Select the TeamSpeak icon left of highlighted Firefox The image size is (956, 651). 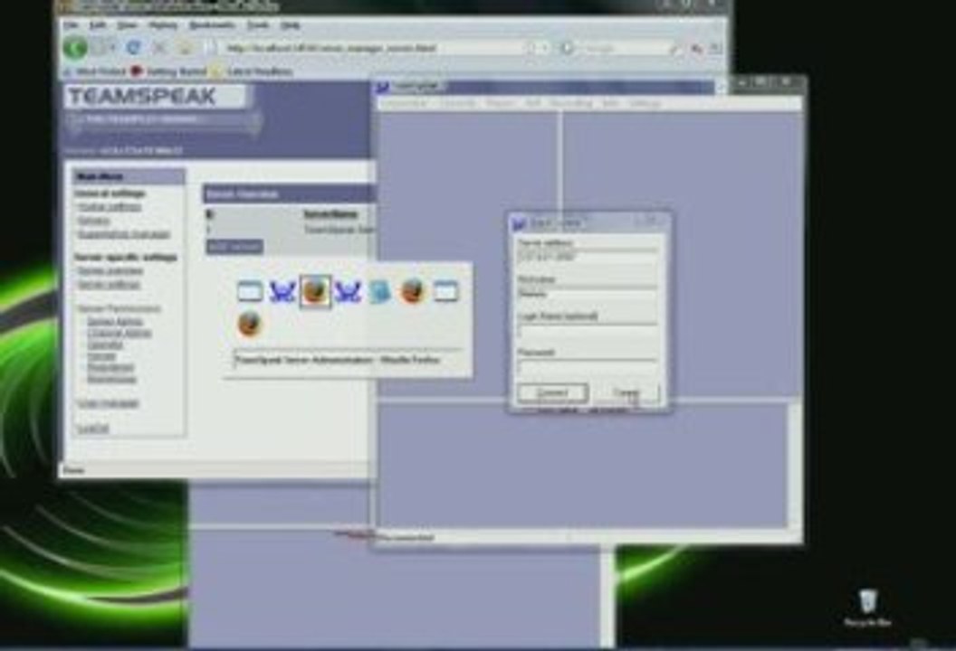coord(282,291)
